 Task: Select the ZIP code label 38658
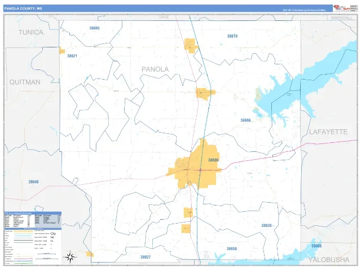pos(232,248)
